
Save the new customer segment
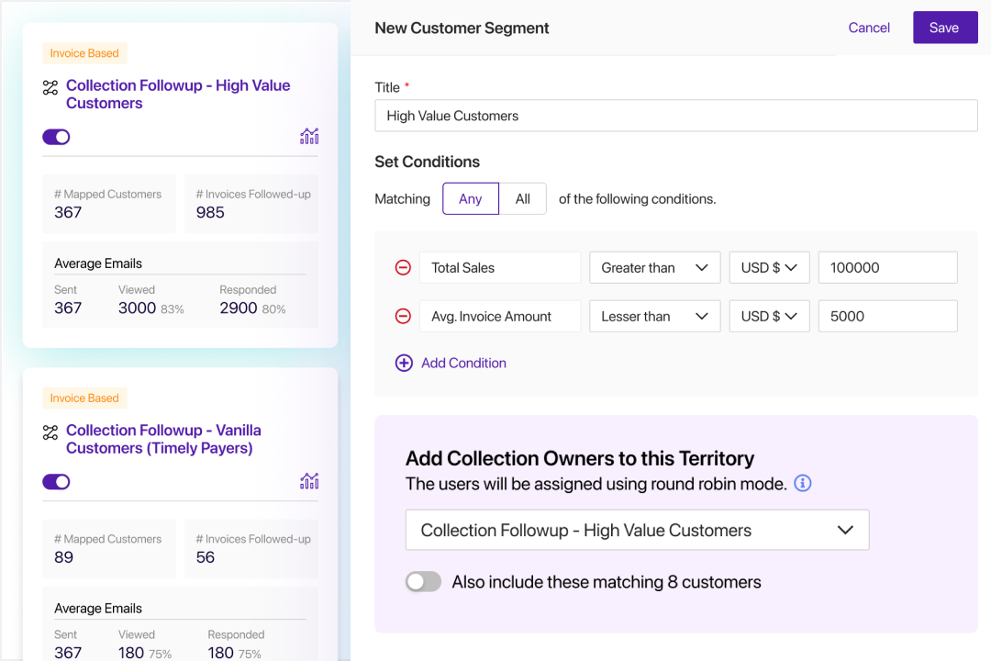(944, 28)
